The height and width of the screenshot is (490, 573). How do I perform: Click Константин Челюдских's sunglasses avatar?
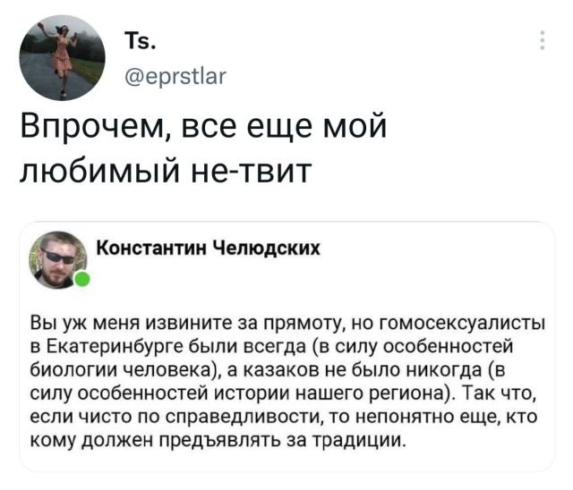click(61, 259)
